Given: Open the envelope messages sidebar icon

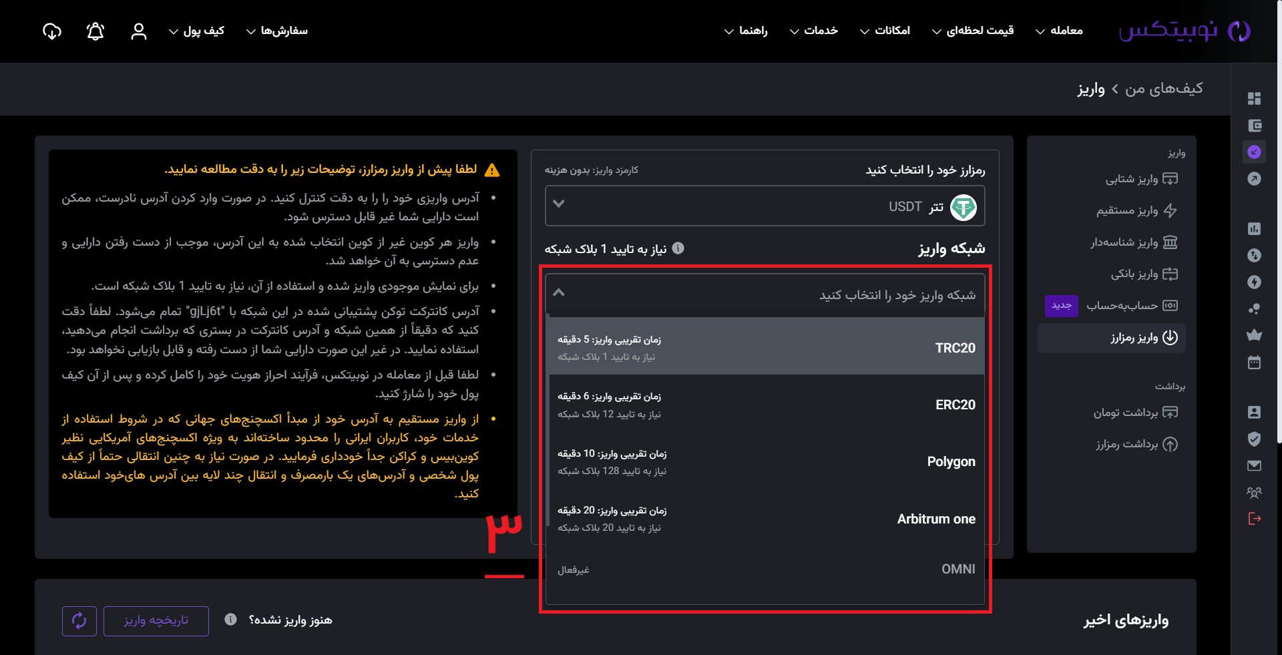Looking at the screenshot, I should point(1254,465).
